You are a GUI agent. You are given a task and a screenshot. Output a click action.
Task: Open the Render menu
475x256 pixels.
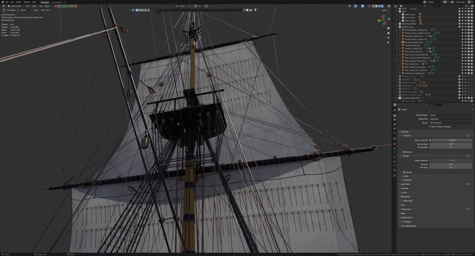(x=18, y=2)
